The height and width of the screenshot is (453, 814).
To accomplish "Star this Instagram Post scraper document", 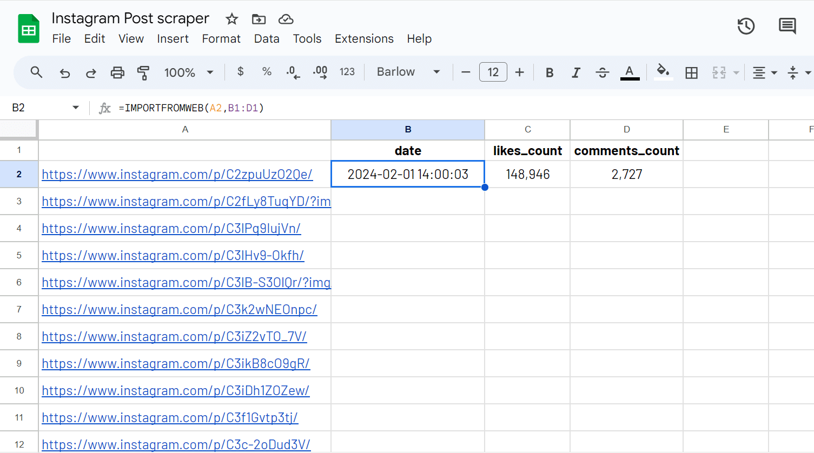I will coord(232,19).
